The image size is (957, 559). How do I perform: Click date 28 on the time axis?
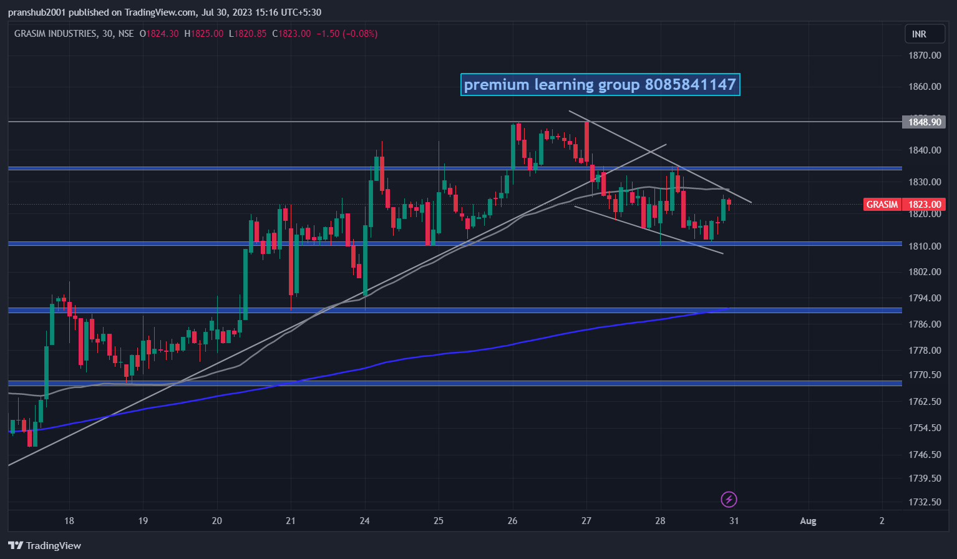660,520
